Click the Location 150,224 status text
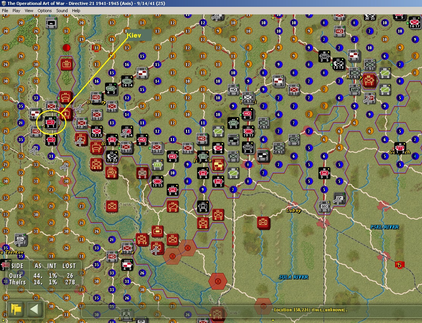The height and width of the screenshot is (323, 422). coord(310,310)
